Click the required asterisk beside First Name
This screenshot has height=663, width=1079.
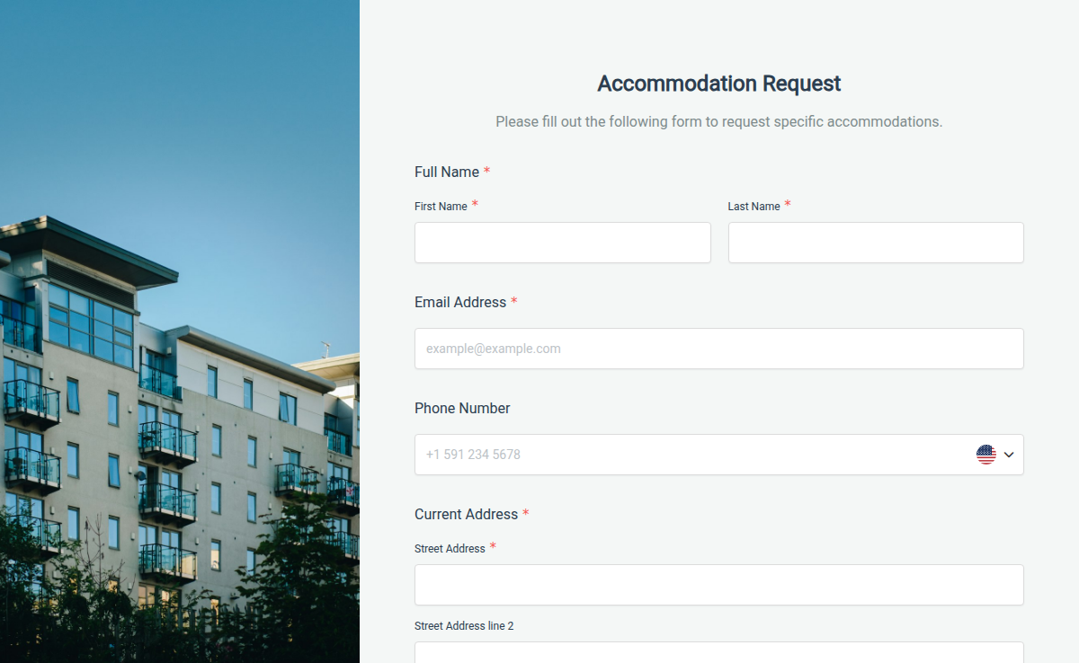click(x=476, y=203)
